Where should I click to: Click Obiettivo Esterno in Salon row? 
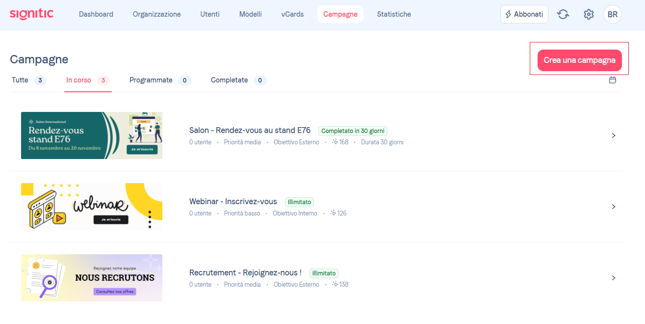(x=296, y=142)
